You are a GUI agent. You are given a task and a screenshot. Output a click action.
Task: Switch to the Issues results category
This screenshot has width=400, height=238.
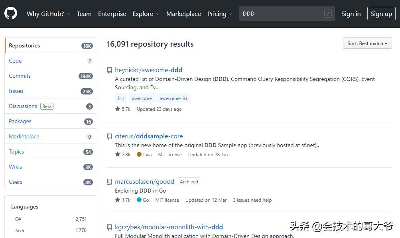pyautogui.click(x=16, y=91)
